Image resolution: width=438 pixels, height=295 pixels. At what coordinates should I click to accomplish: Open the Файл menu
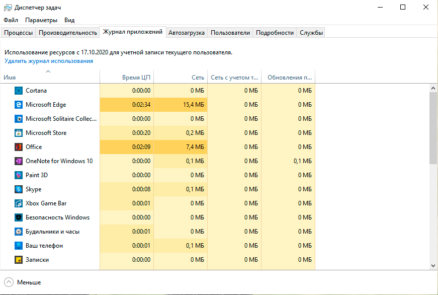tap(11, 20)
